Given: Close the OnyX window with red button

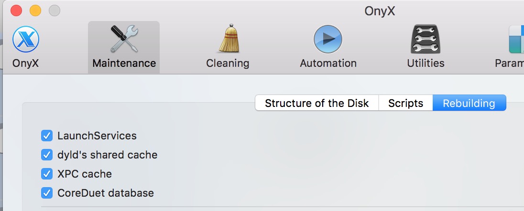Looking at the screenshot, I should click(16, 10).
